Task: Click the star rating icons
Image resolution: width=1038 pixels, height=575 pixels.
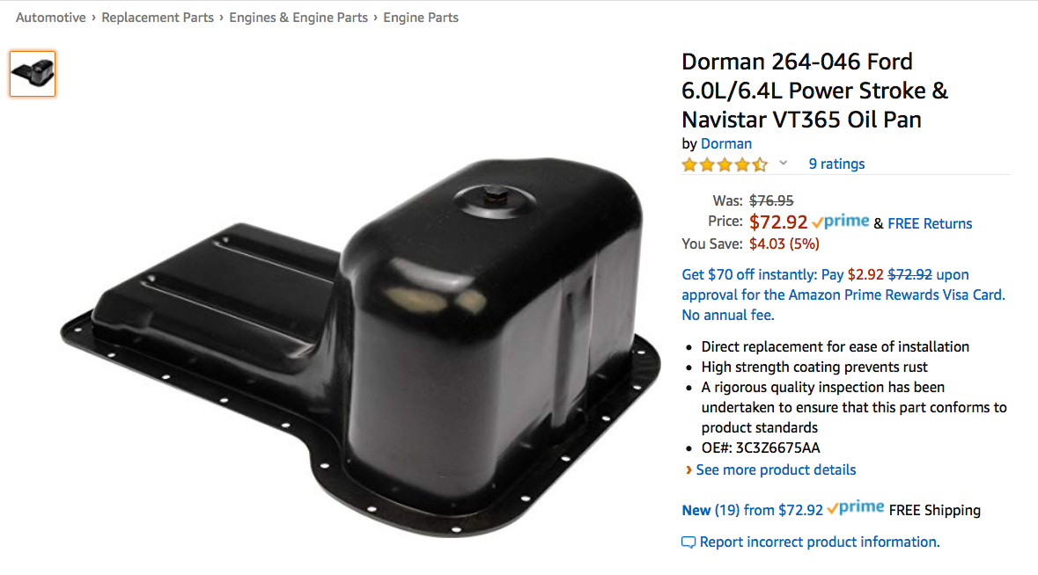Action: (x=725, y=164)
